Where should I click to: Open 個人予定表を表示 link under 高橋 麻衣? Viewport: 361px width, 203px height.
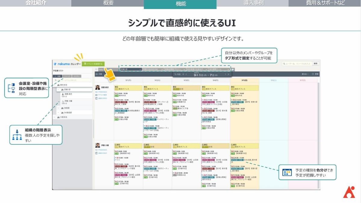pos(101,92)
